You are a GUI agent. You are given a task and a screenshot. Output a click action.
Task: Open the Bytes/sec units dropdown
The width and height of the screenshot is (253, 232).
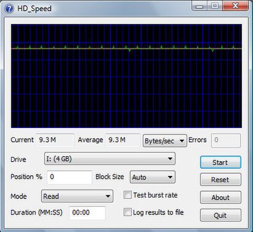tap(165, 141)
